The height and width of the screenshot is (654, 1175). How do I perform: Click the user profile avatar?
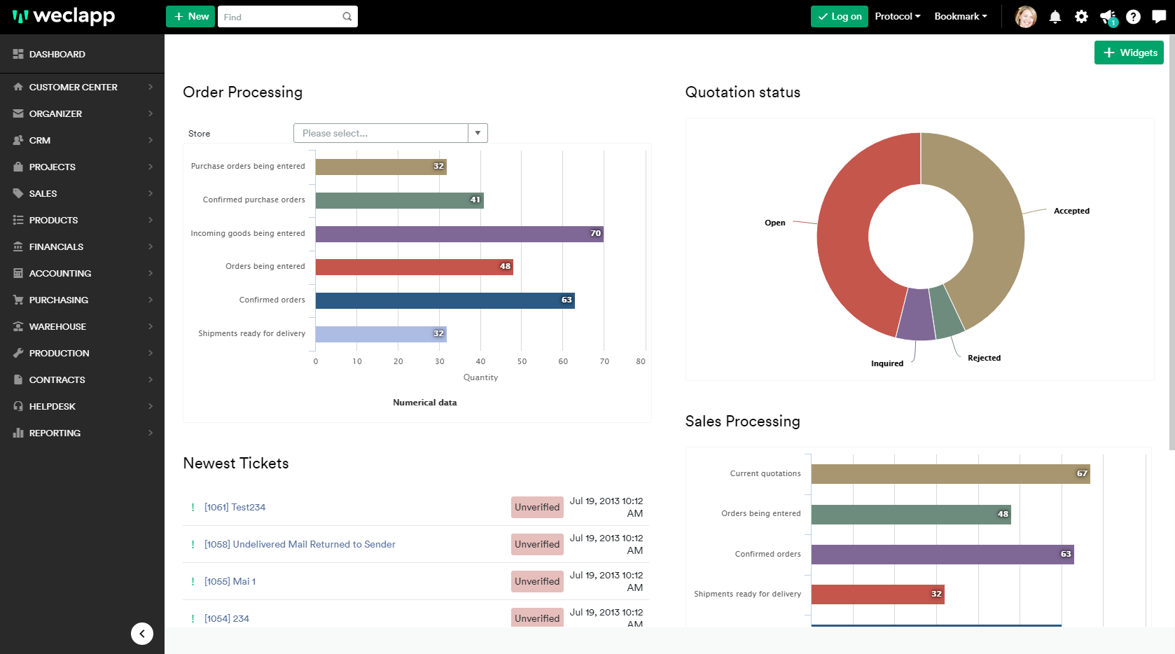point(1026,17)
